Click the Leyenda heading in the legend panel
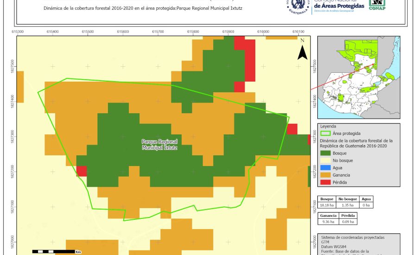Image resolution: width=417 pixels, height=255 pixels. tap(328, 126)
